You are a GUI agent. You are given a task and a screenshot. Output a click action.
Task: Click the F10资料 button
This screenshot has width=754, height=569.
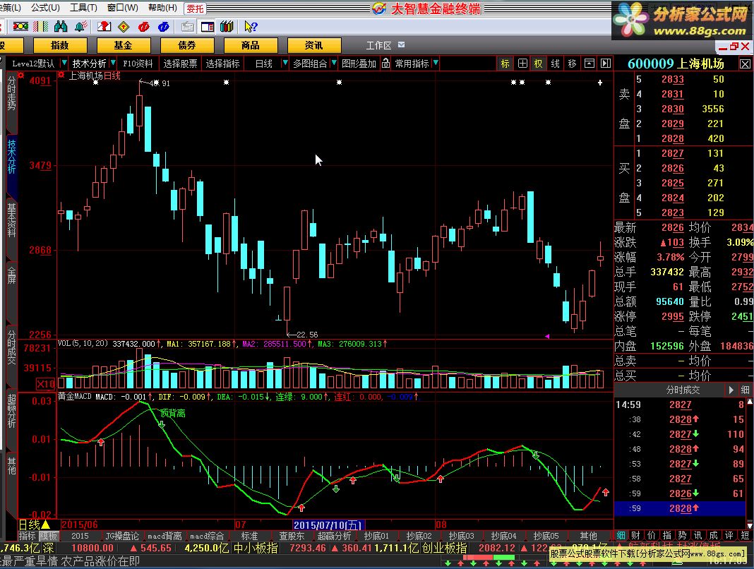[138, 64]
